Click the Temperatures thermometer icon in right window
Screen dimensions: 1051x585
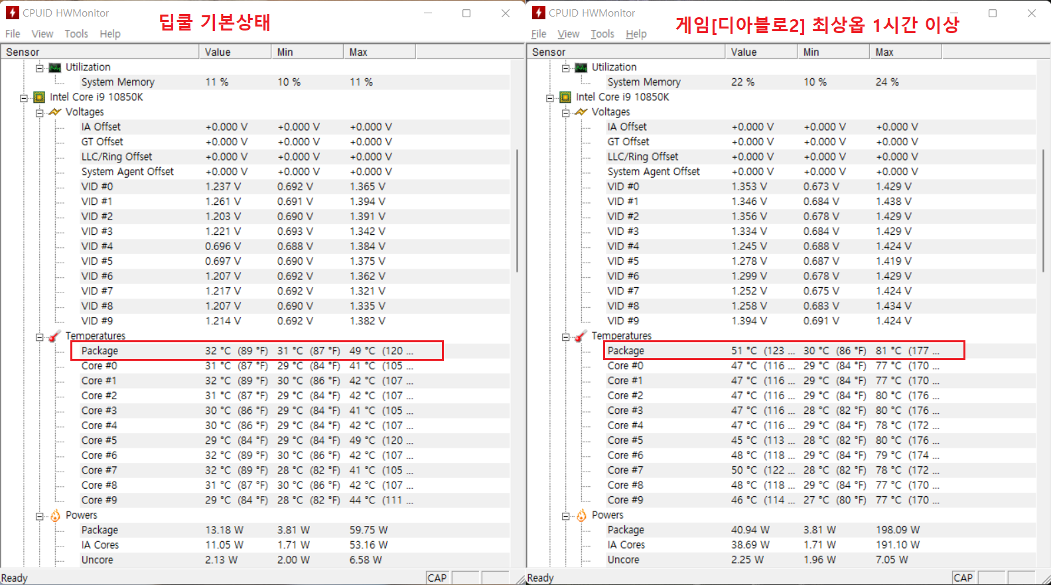pyautogui.click(x=581, y=336)
